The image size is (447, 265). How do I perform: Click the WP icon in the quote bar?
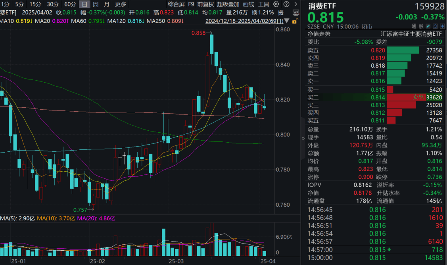click(x=295, y=13)
